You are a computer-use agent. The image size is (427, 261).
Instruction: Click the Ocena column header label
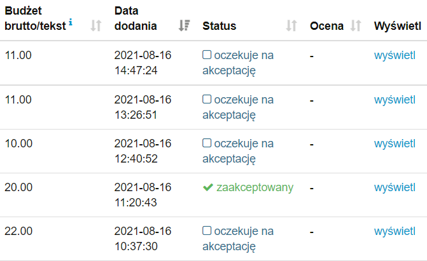[326, 26]
